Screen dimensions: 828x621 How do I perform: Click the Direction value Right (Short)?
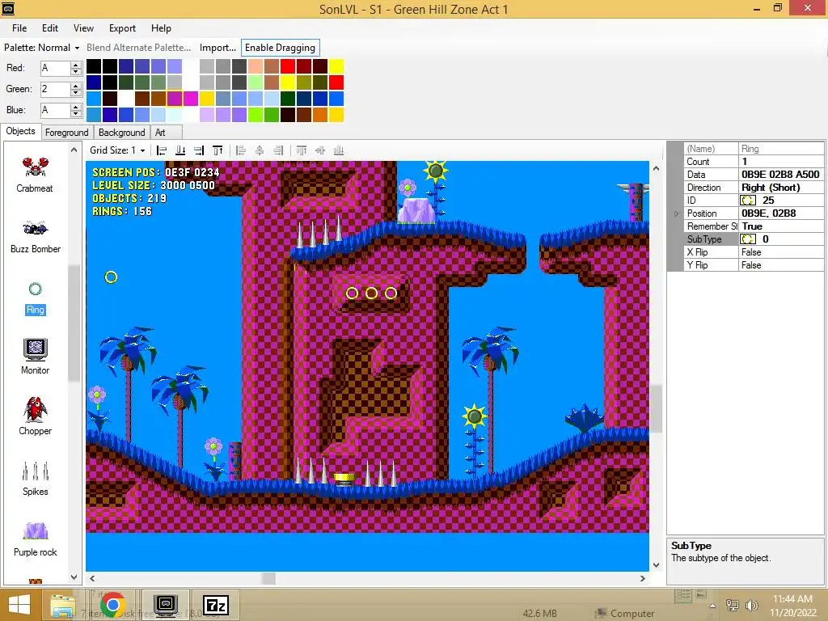(x=781, y=188)
